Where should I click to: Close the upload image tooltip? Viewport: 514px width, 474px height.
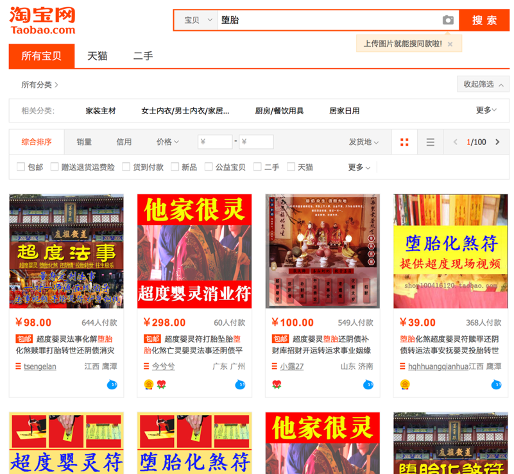450,44
